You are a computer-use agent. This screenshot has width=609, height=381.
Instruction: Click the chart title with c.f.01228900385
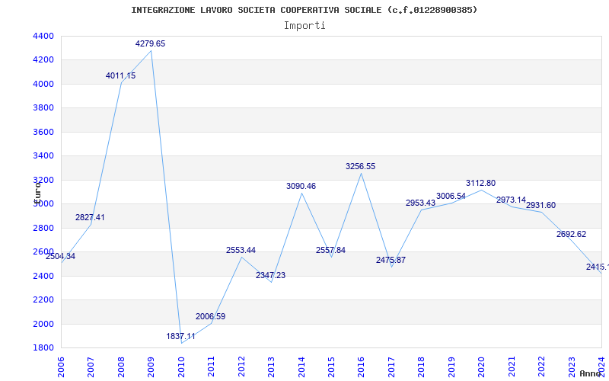click(x=304, y=10)
